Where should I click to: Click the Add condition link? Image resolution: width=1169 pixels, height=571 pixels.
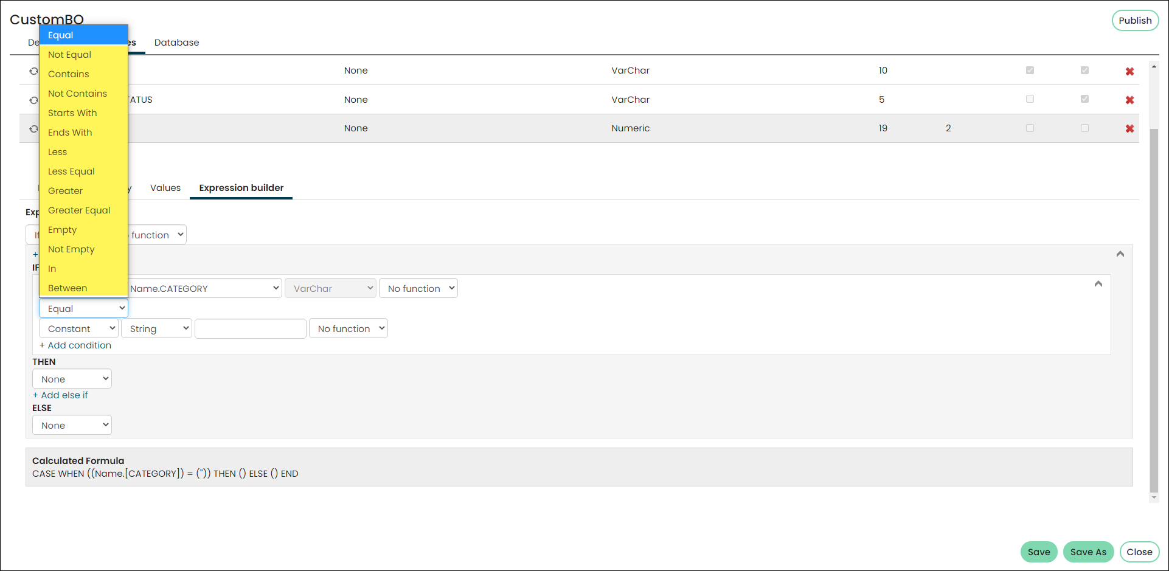[75, 345]
